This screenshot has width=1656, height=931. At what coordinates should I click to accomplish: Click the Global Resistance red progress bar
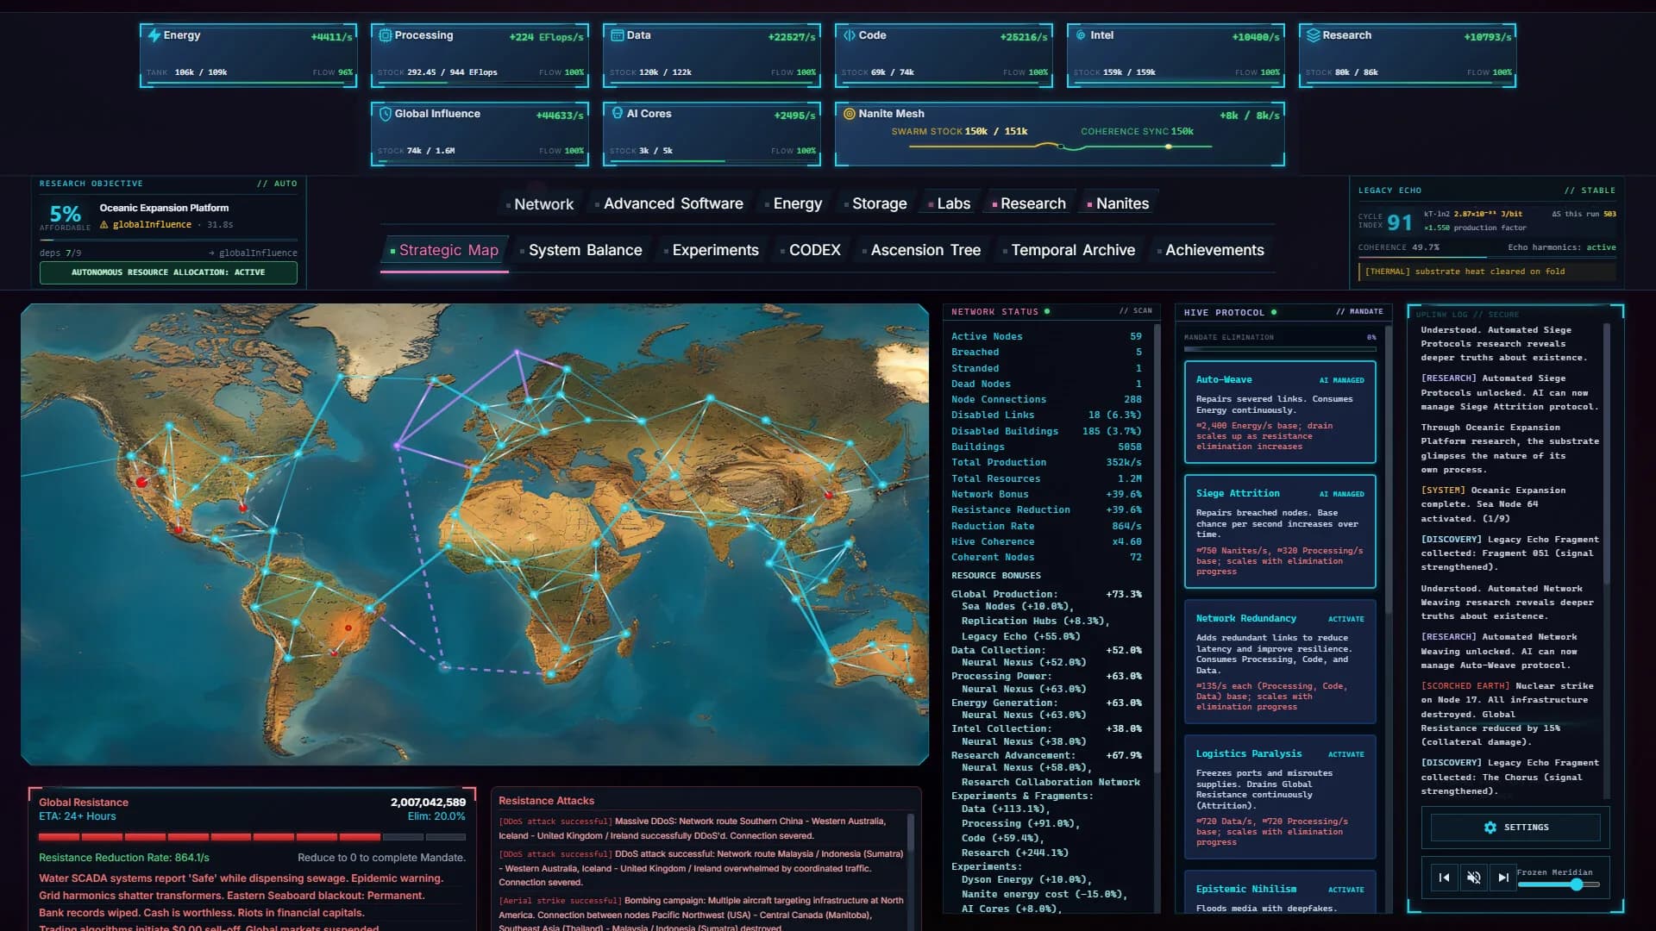click(252, 837)
